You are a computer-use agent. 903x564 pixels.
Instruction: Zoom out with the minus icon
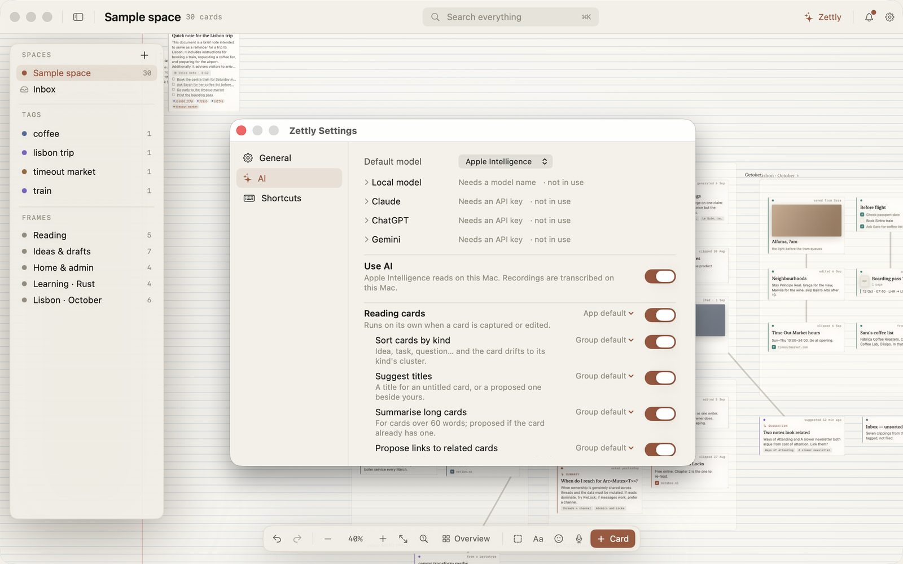click(x=328, y=539)
